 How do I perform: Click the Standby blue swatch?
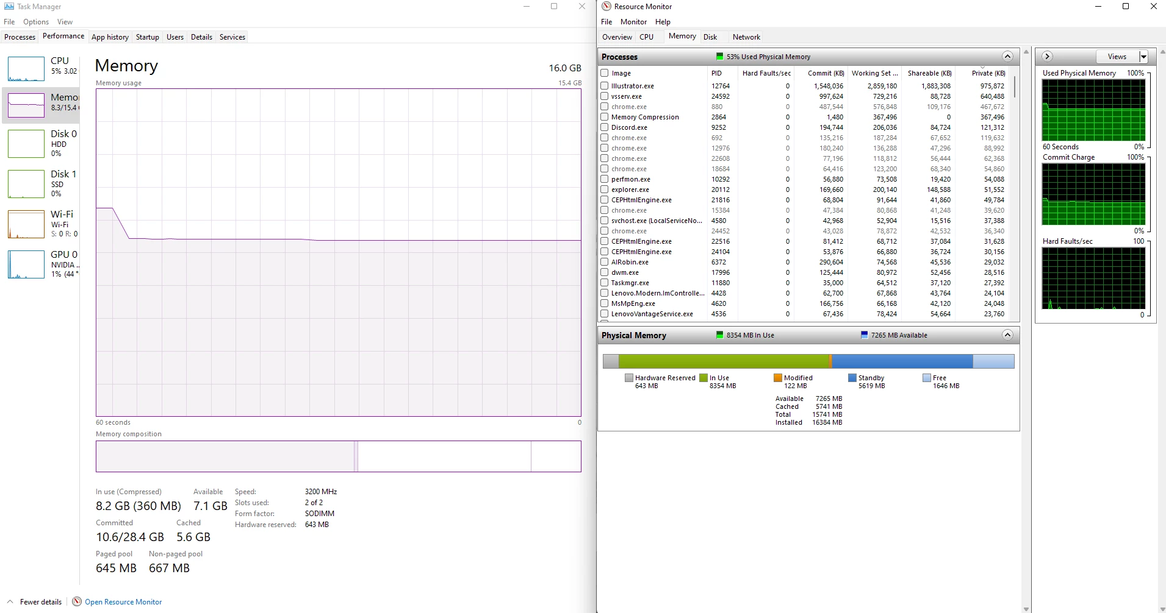852,378
